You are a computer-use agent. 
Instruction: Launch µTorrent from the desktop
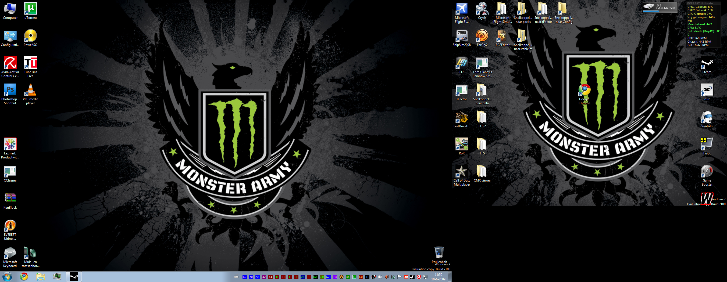click(x=30, y=11)
